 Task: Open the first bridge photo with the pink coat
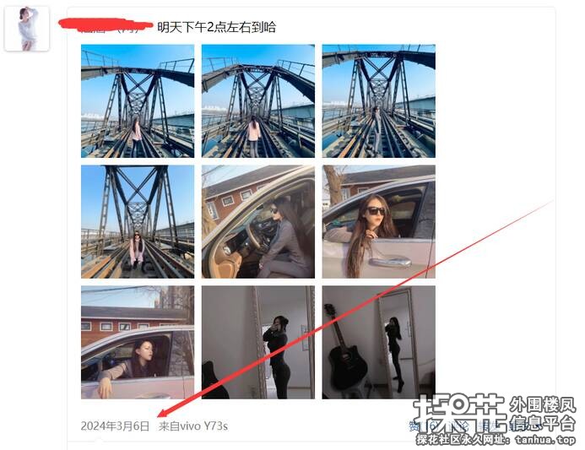pyautogui.click(x=138, y=100)
